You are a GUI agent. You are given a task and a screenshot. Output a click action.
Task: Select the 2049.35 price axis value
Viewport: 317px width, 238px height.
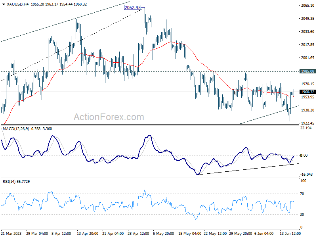[x=308, y=19]
